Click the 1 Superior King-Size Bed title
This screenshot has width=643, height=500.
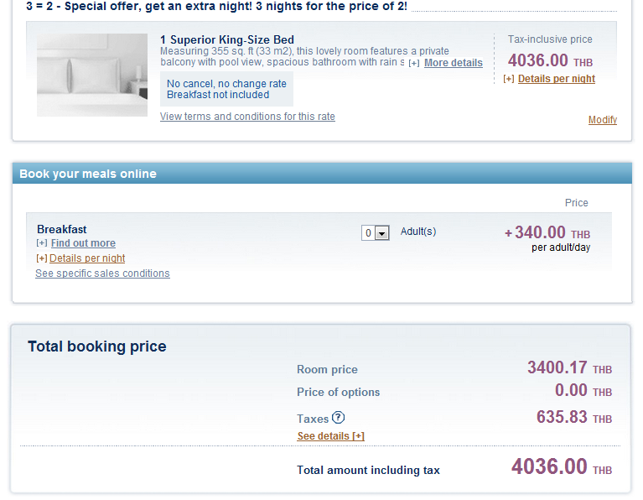tap(227, 39)
